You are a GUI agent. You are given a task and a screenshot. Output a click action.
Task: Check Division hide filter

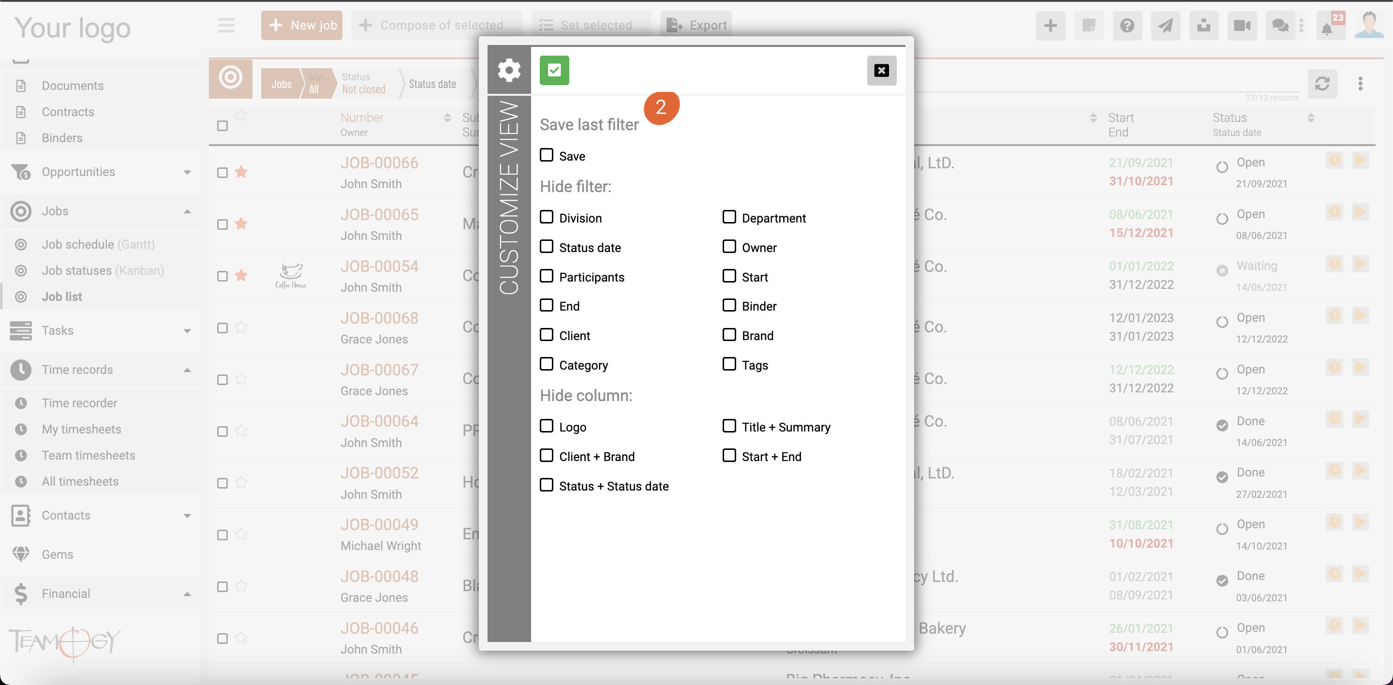click(x=547, y=217)
